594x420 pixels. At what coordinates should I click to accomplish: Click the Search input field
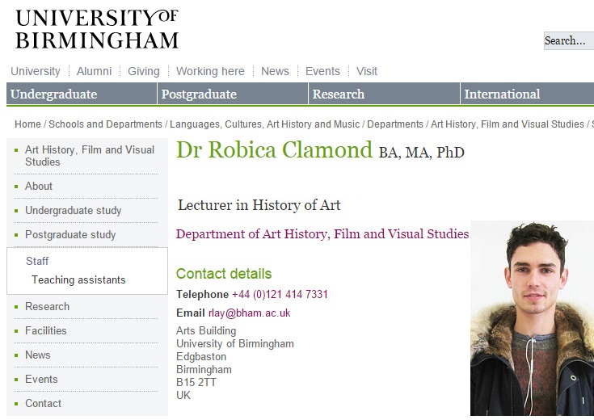pyautogui.click(x=569, y=40)
